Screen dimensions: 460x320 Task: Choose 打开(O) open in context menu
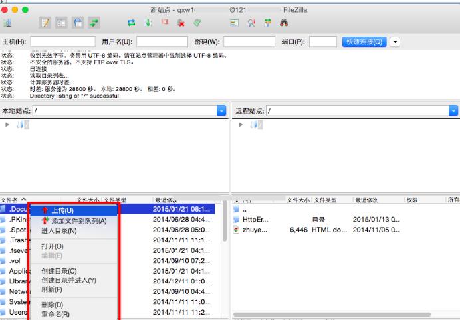coord(74,246)
